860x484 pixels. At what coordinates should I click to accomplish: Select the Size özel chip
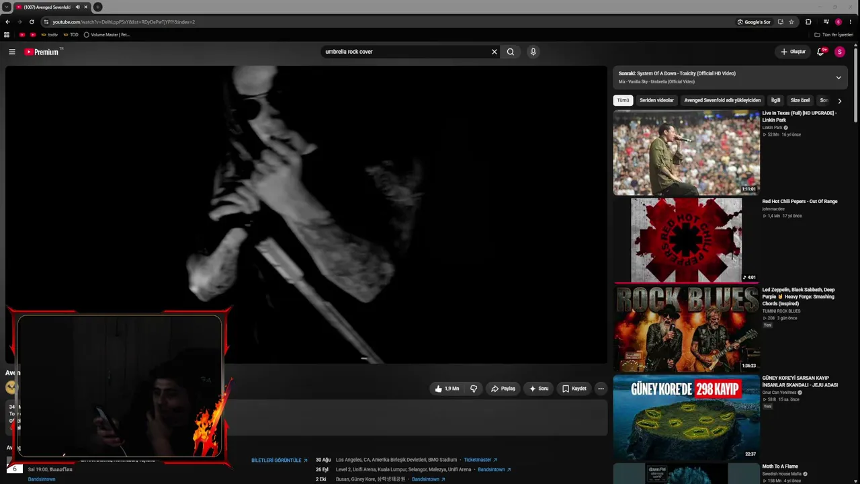[x=800, y=100]
